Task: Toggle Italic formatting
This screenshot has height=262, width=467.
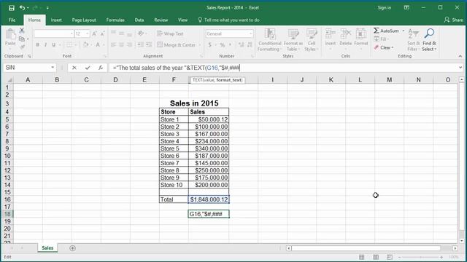Action: click(x=45, y=45)
